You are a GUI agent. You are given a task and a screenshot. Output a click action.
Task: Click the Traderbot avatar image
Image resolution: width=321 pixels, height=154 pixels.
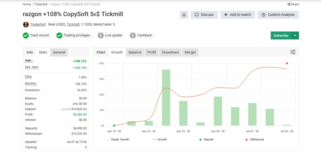pyautogui.click(x=26, y=25)
